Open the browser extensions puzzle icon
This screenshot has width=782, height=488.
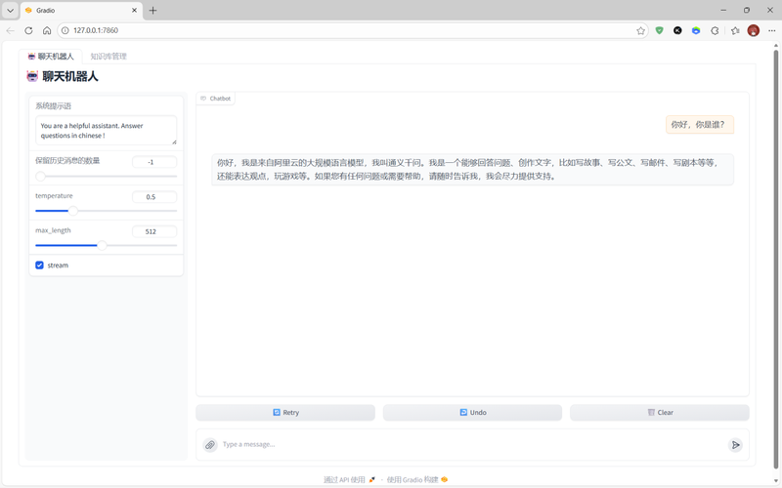pyautogui.click(x=715, y=30)
